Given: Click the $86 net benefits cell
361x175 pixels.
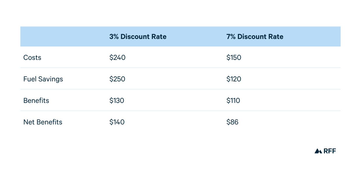Looking at the screenshot, I should click(x=232, y=122).
